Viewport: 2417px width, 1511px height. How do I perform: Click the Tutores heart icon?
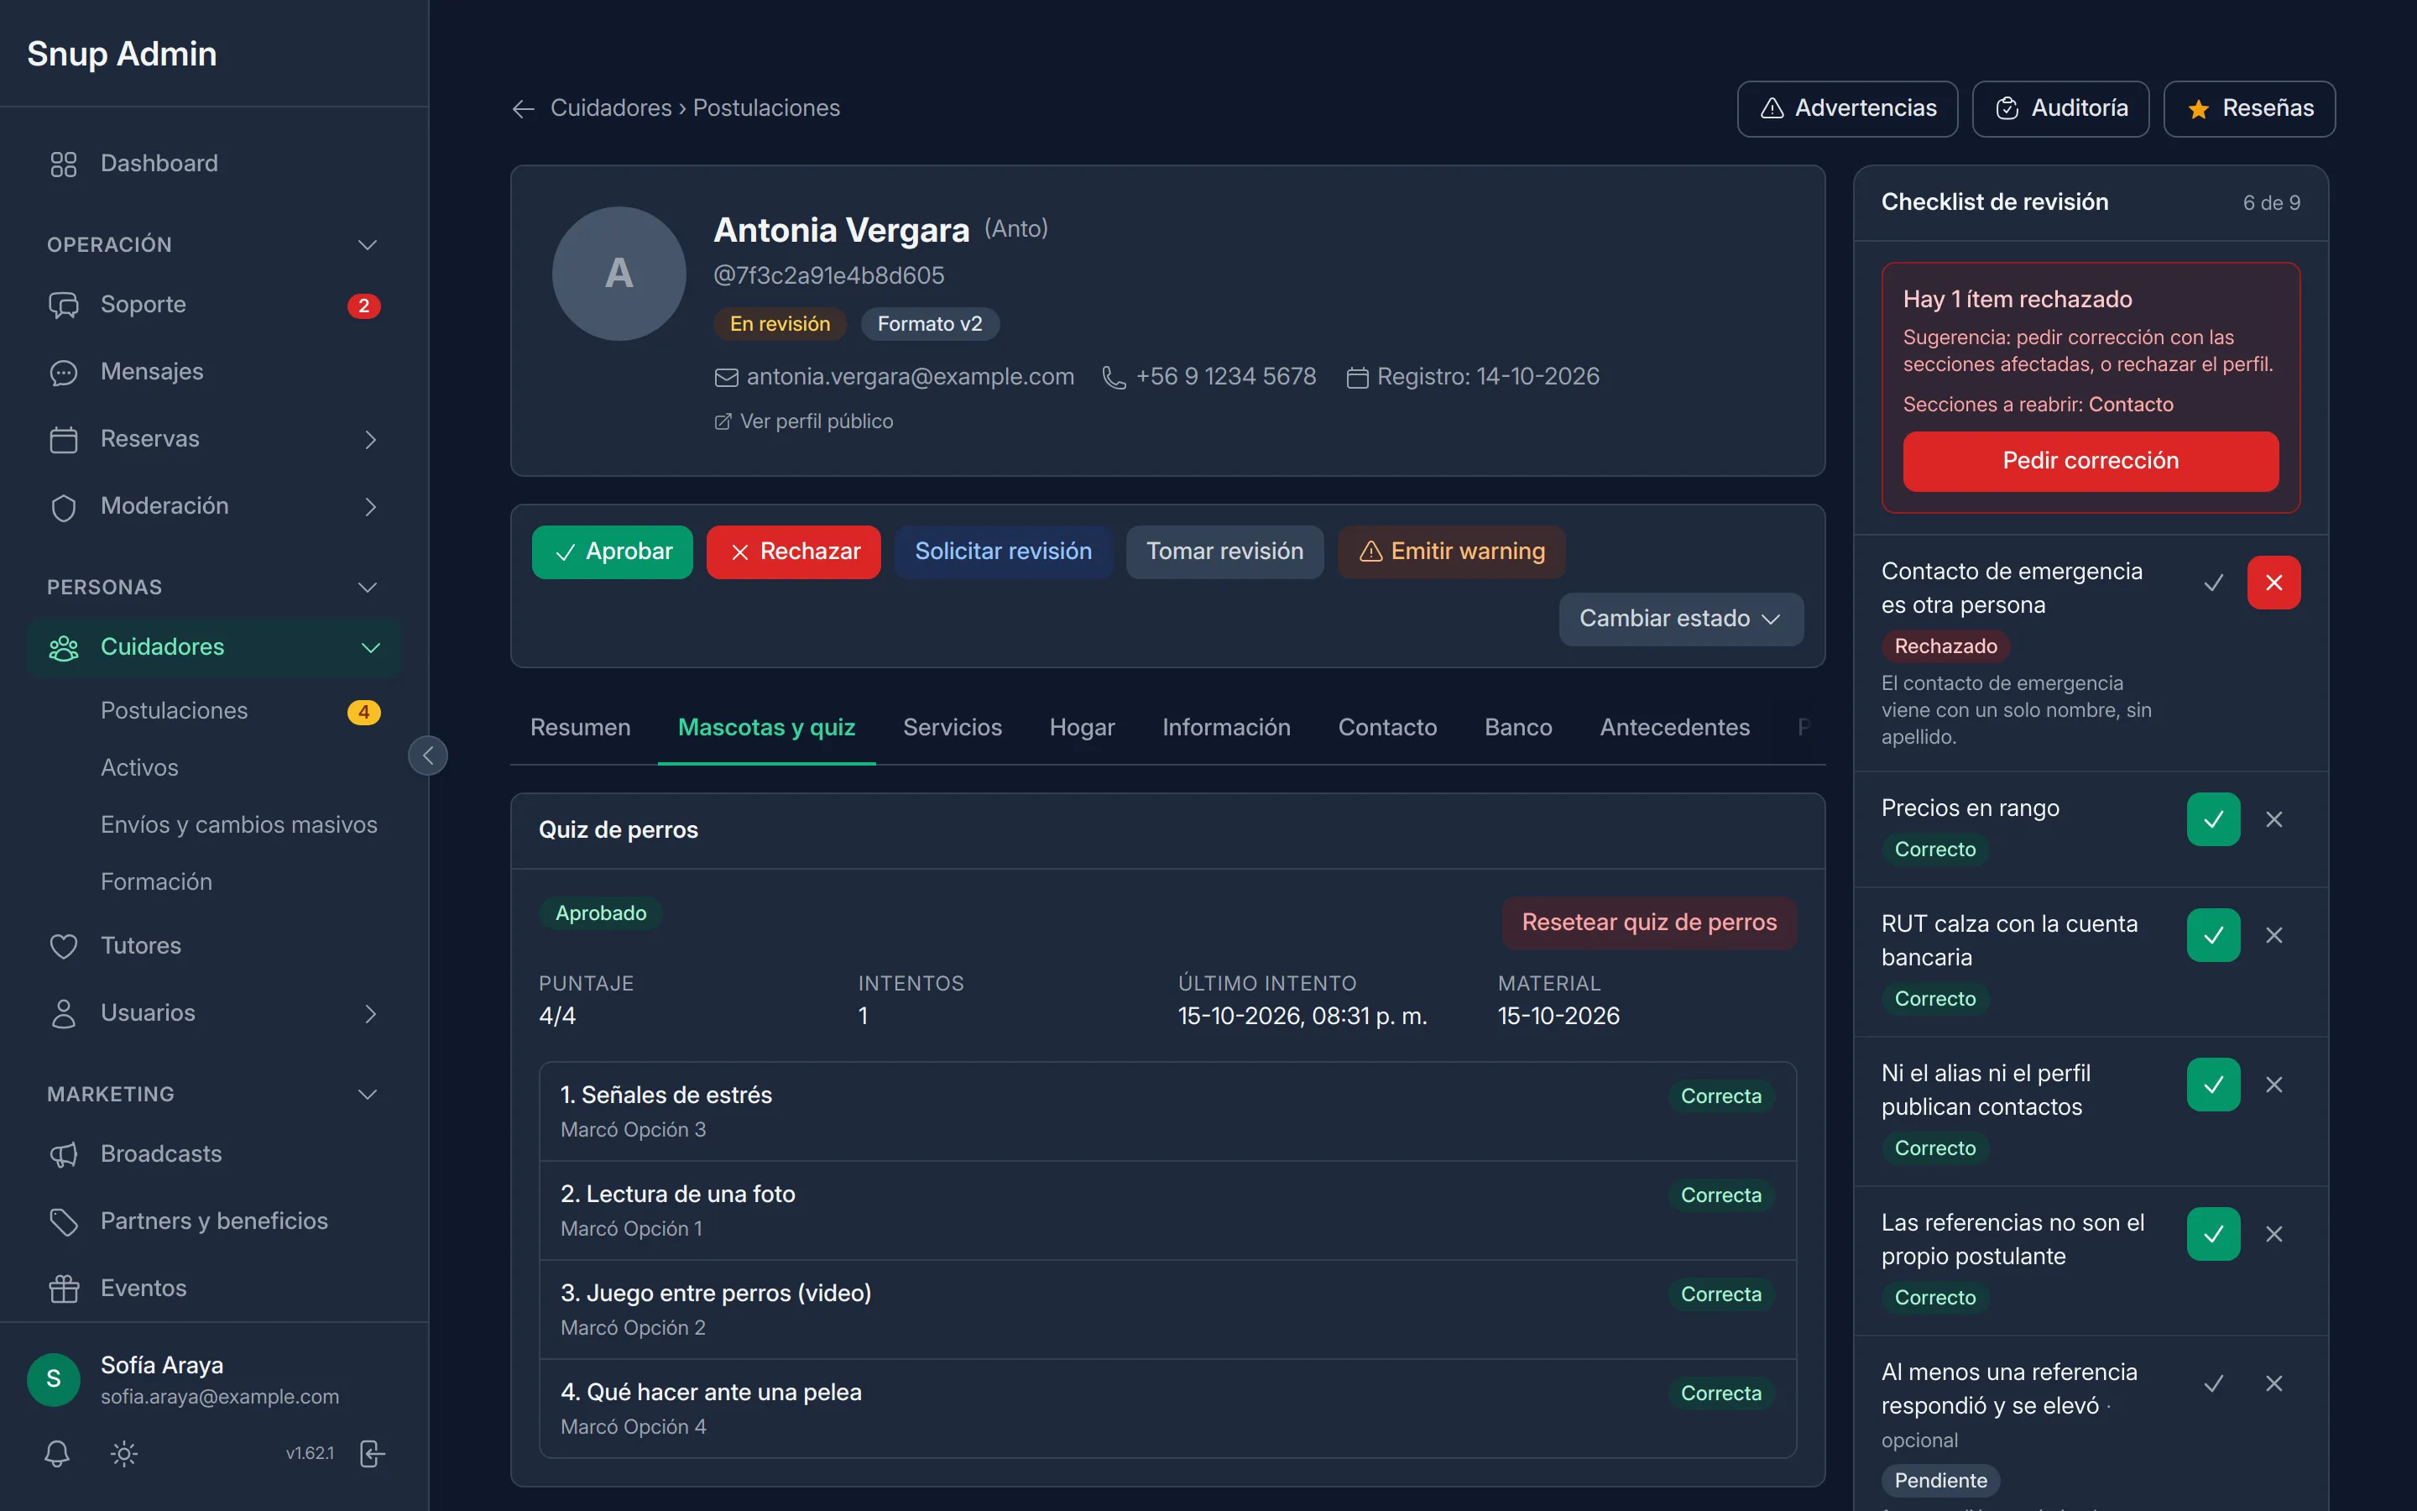pos(63,945)
